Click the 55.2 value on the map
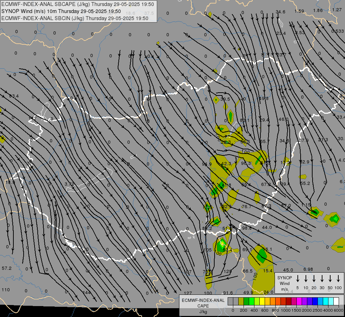The width and height of the screenshot is (345, 317). point(305,183)
